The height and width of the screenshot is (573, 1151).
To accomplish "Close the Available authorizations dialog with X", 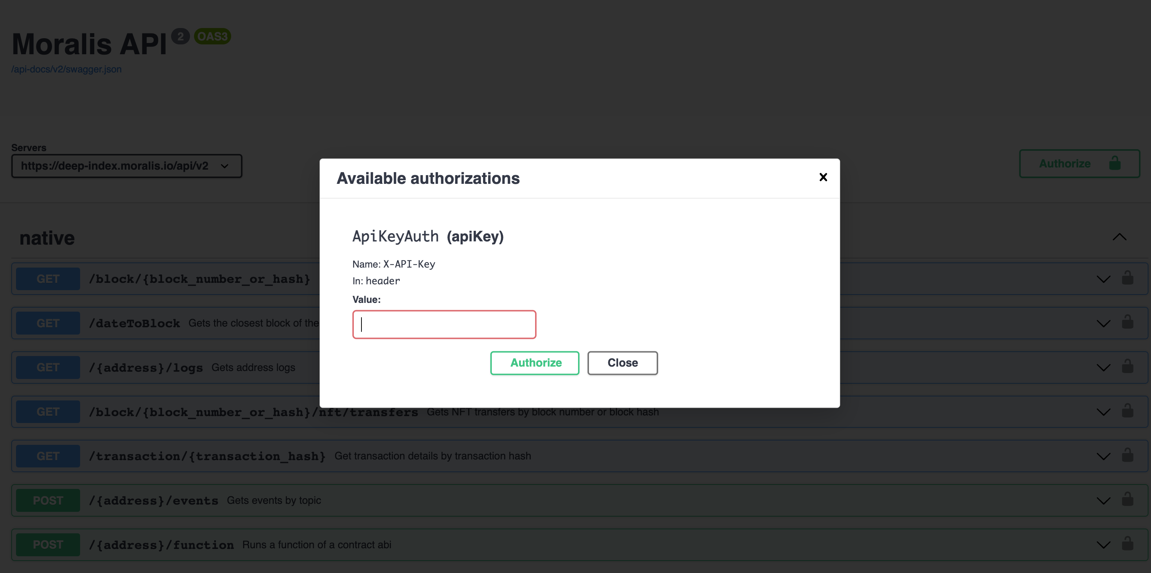I will 823,177.
